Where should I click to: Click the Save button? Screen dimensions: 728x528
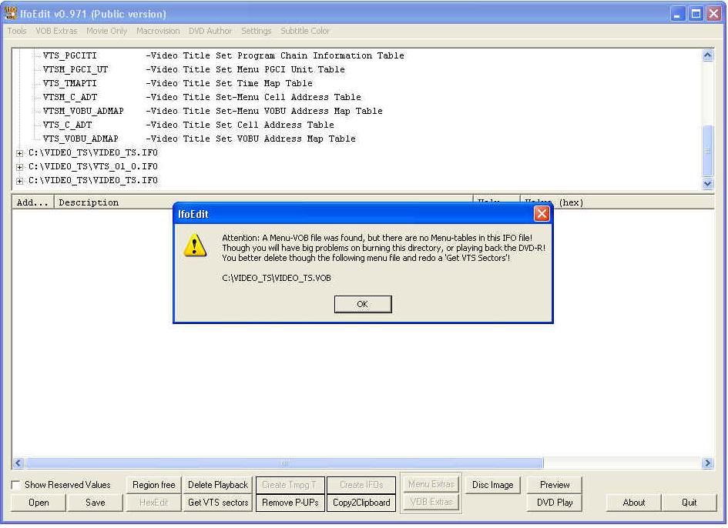coord(96,503)
